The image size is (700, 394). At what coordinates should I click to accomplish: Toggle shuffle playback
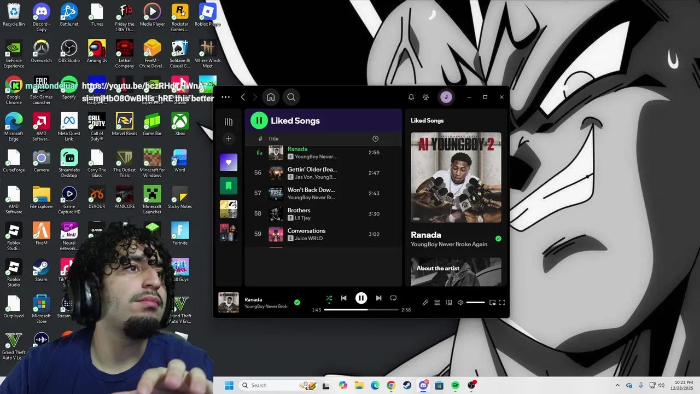(329, 298)
